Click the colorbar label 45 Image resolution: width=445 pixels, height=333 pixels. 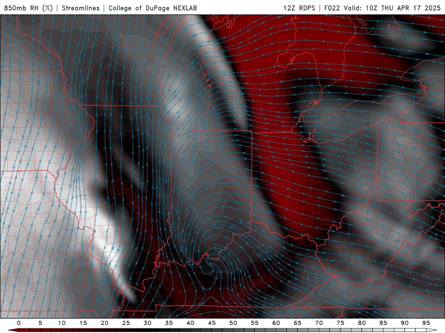[x=212, y=323]
